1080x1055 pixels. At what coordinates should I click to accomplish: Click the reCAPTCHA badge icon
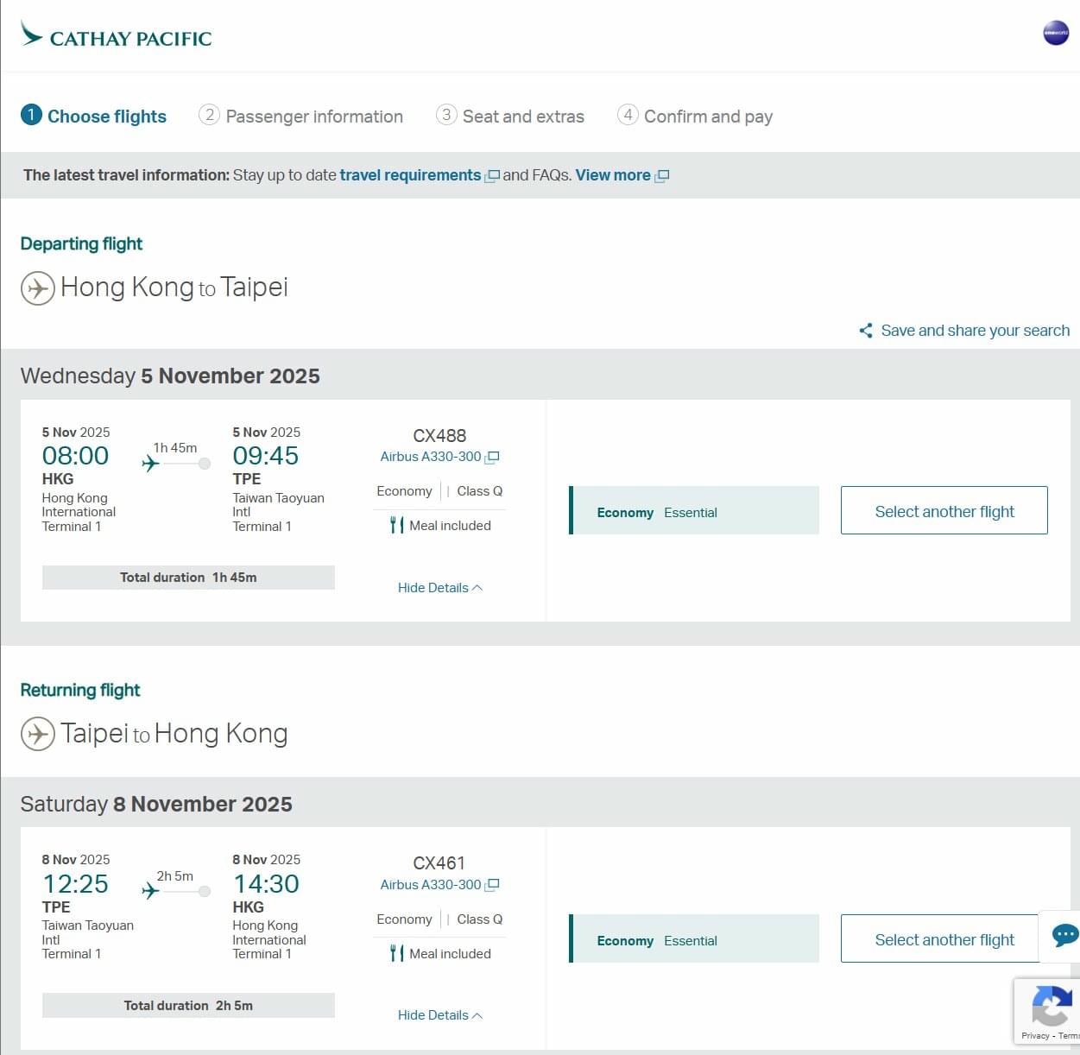click(1051, 1006)
